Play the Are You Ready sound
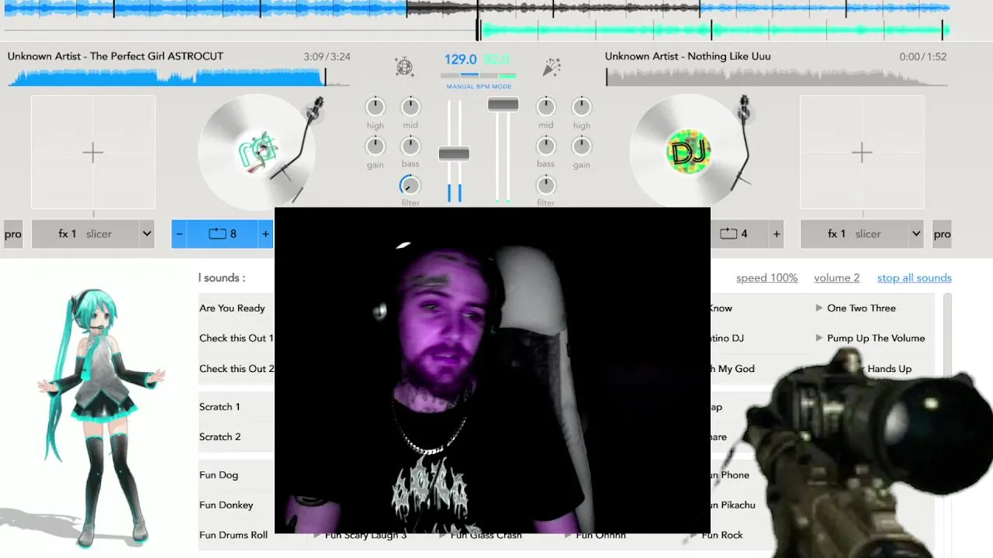The width and height of the screenshot is (993, 558). click(232, 308)
